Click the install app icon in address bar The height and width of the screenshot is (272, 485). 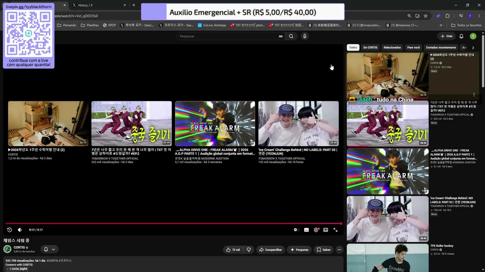(417, 16)
